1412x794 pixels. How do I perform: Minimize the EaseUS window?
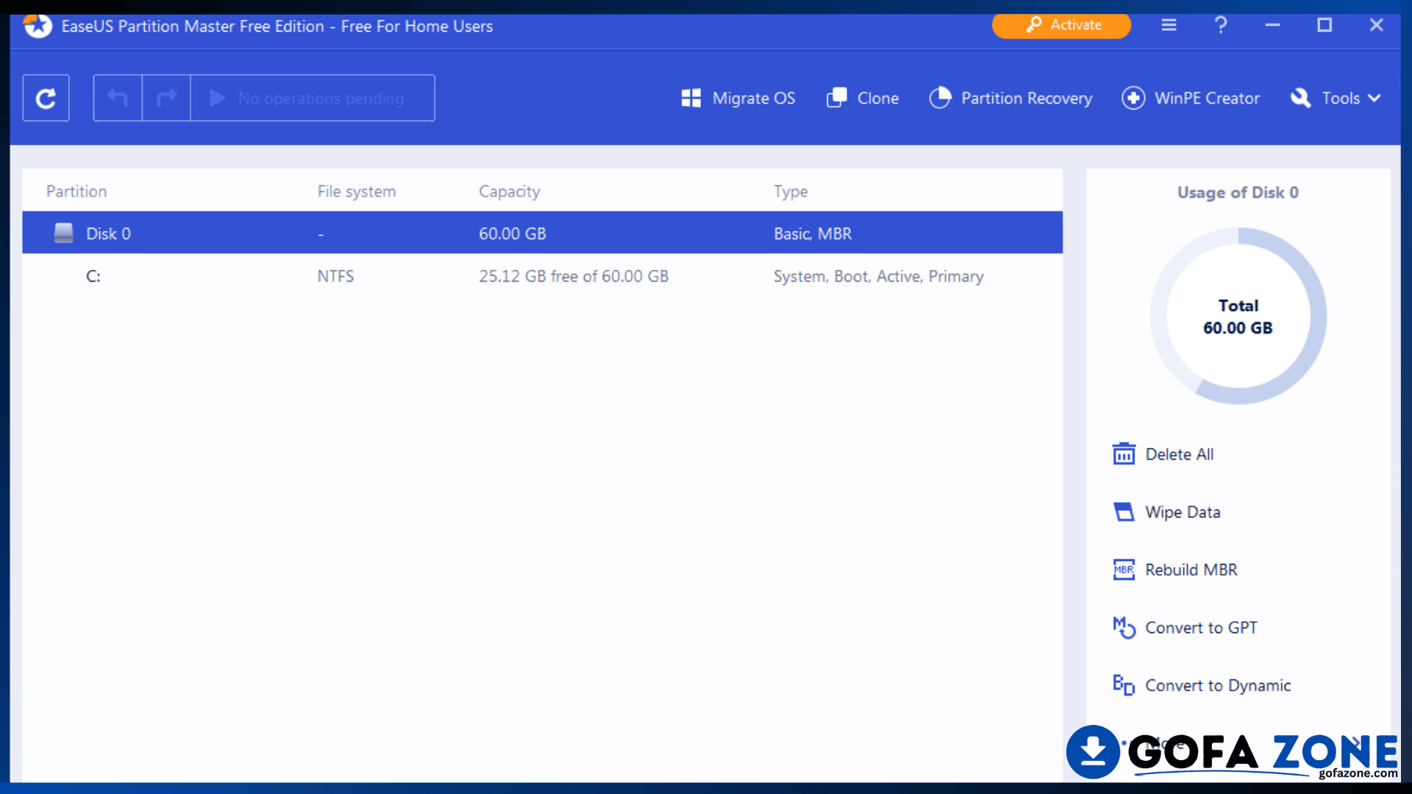tap(1272, 25)
